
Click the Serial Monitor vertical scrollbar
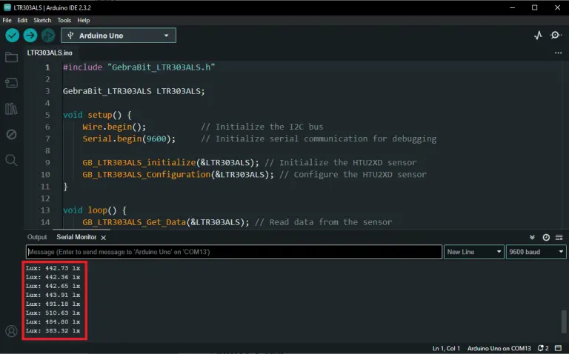564,321
